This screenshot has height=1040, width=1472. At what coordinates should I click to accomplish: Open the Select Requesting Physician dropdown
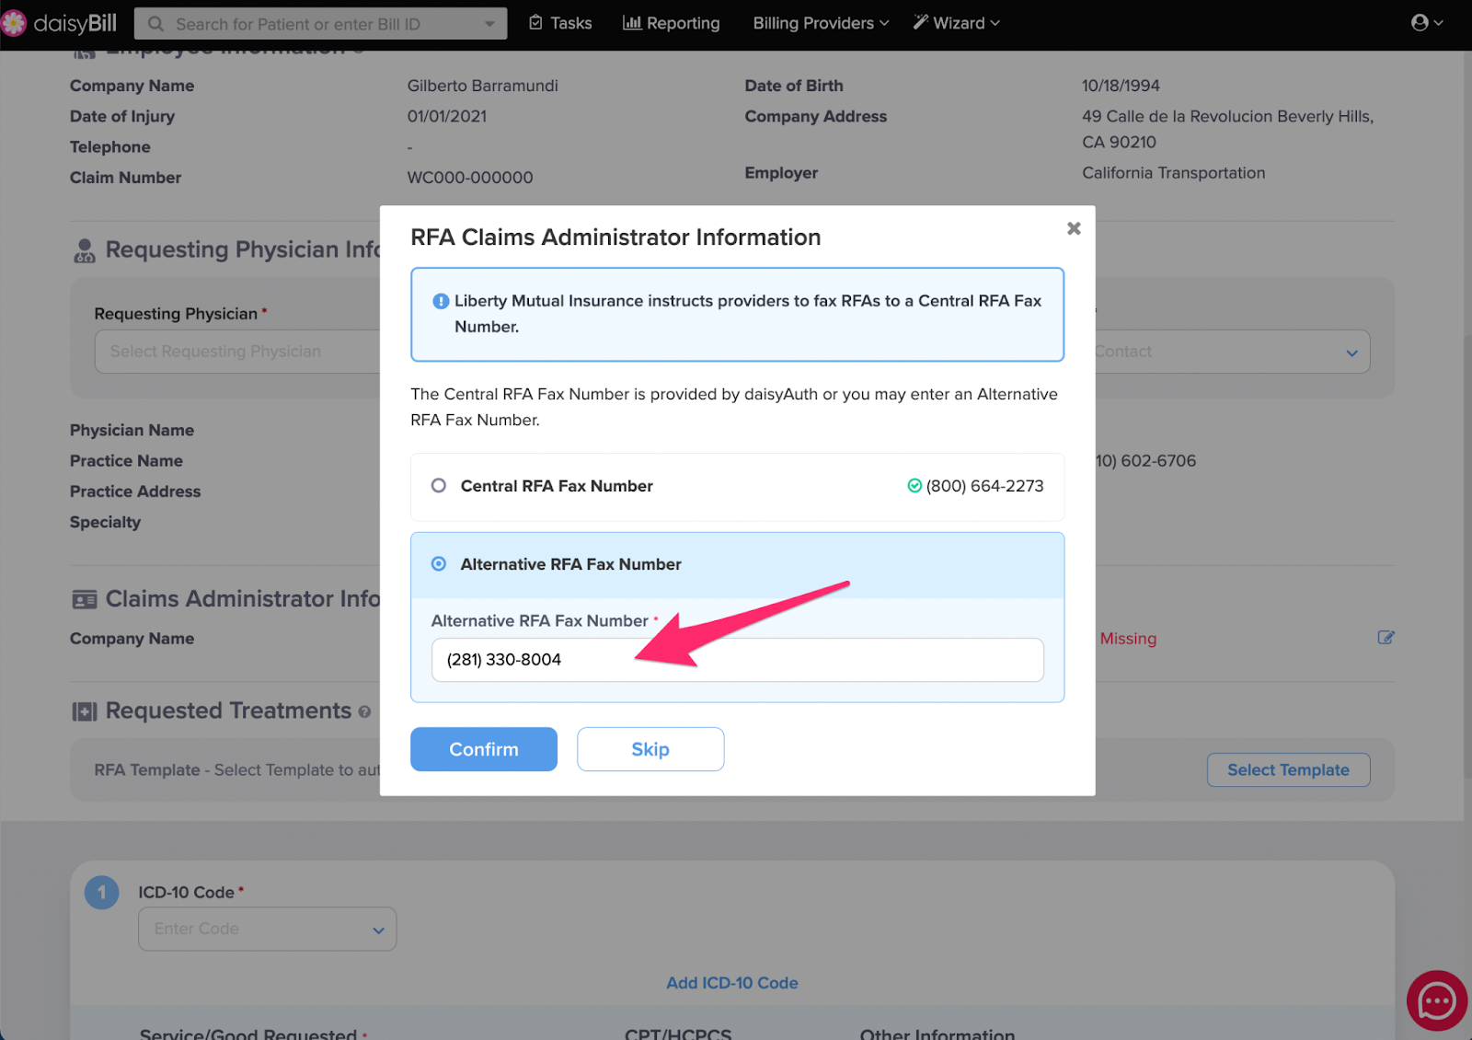[237, 352]
